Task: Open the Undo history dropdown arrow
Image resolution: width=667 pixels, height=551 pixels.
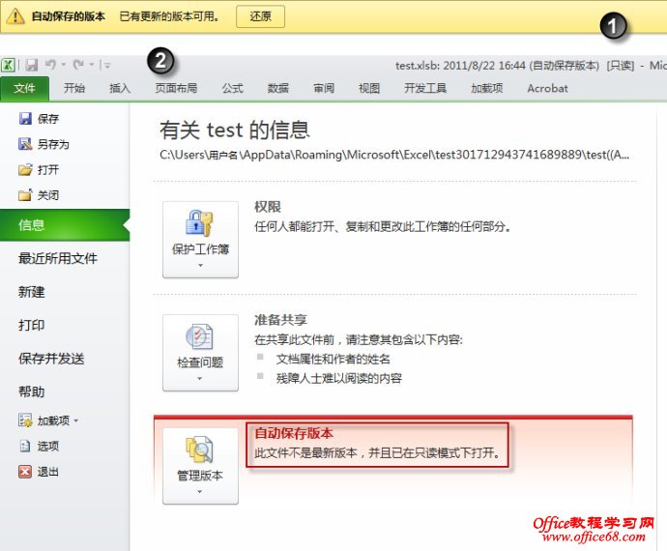Action: pos(64,65)
